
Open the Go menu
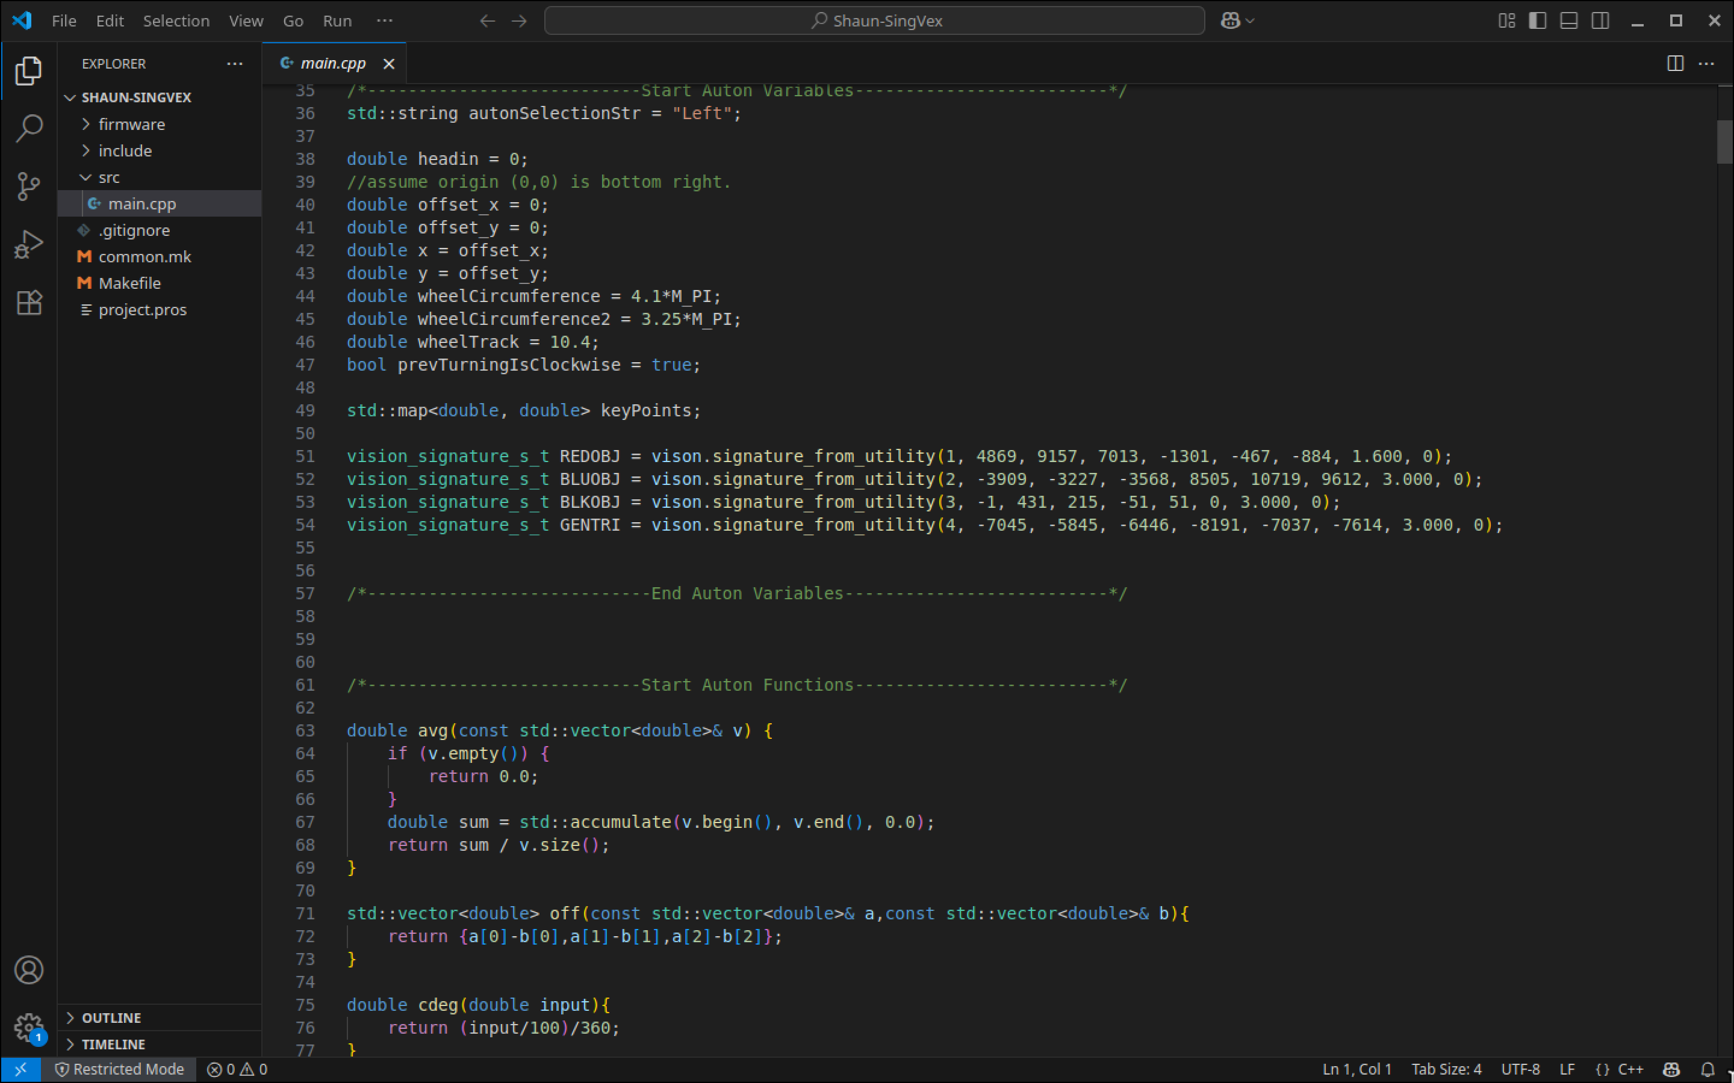[293, 21]
